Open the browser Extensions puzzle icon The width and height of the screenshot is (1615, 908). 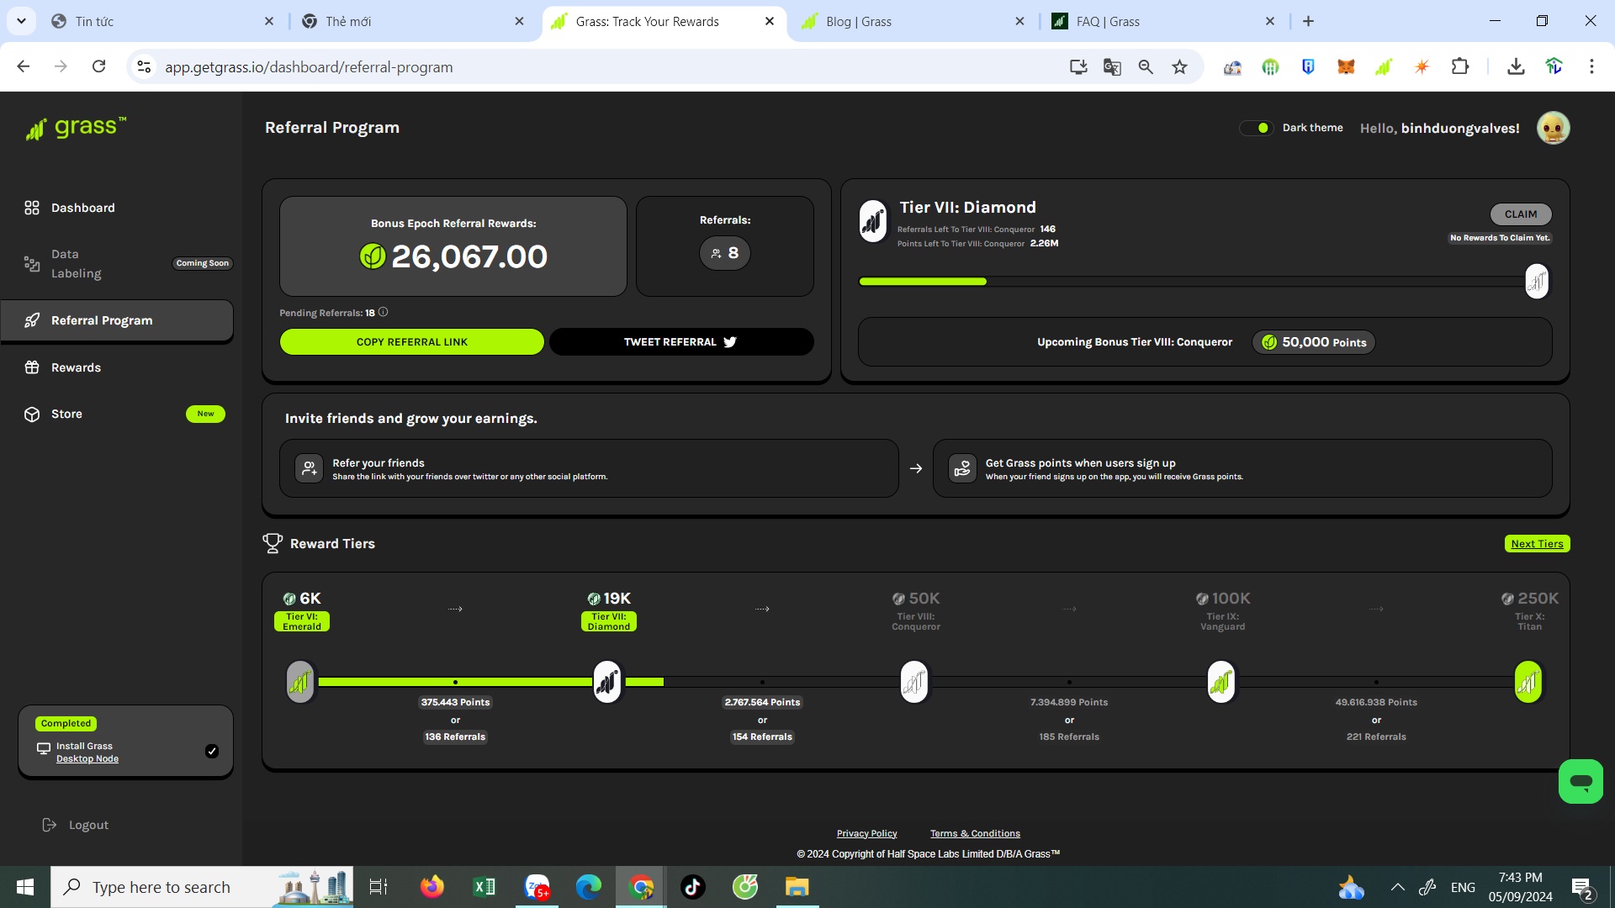click(1460, 66)
